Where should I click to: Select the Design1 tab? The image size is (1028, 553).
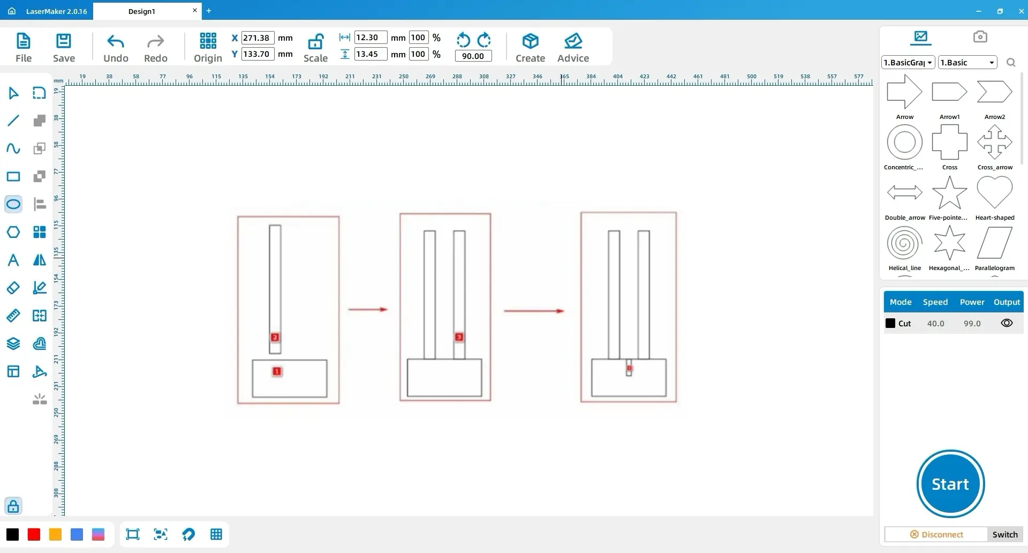tap(141, 11)
